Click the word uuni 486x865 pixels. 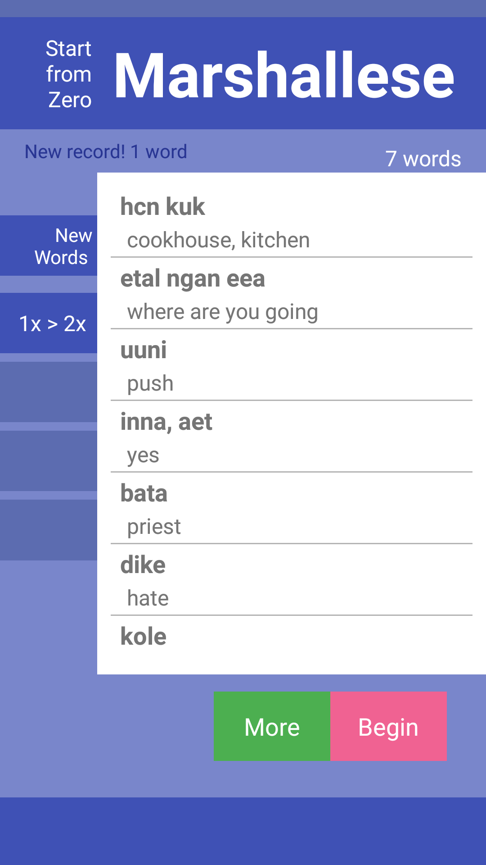point(143,351)
